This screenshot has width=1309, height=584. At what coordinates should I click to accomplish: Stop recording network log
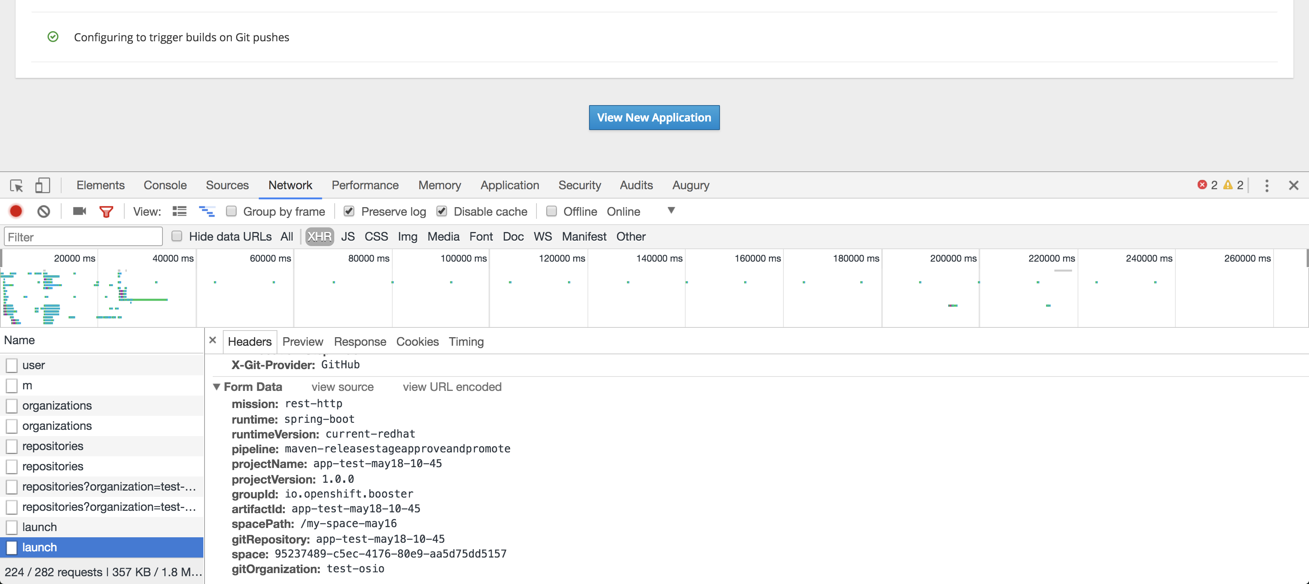coord(15,211)
